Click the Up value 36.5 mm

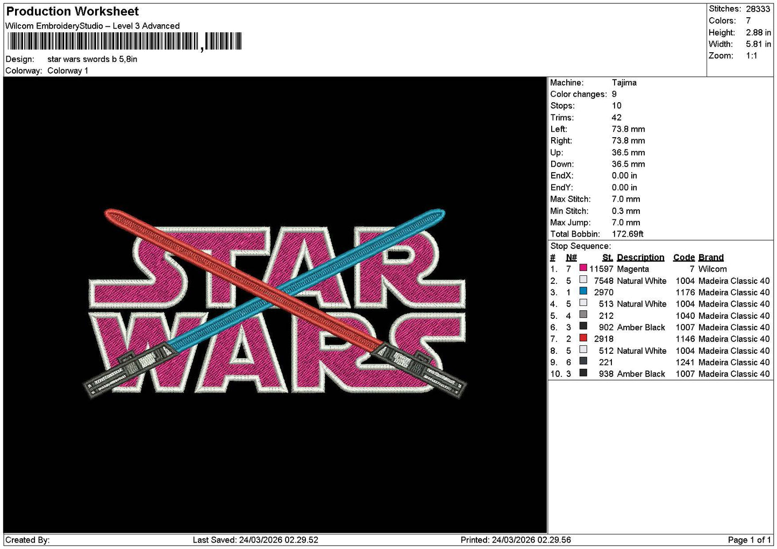tap(628, 153)
